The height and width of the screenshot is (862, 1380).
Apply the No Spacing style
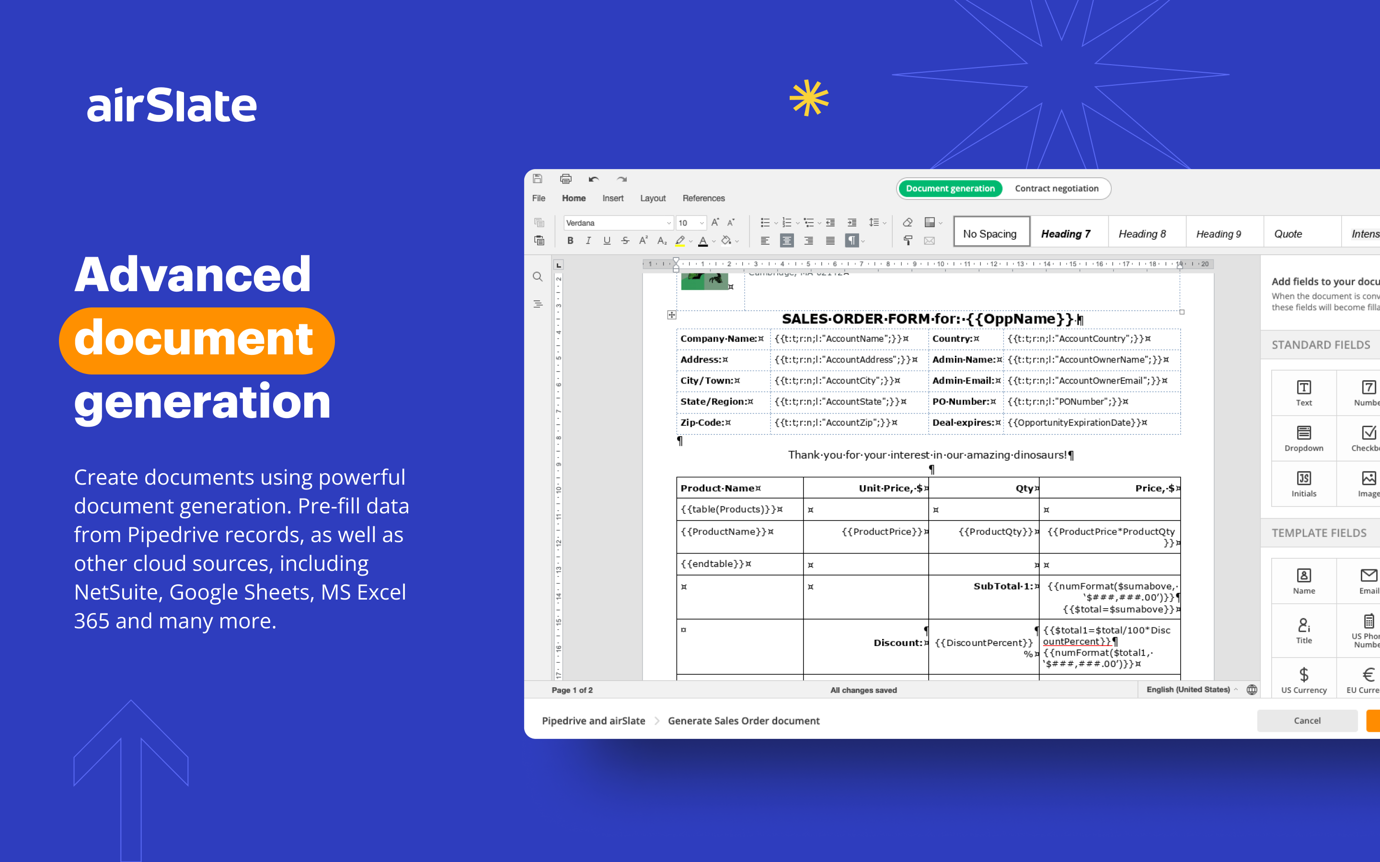[991, 231]
